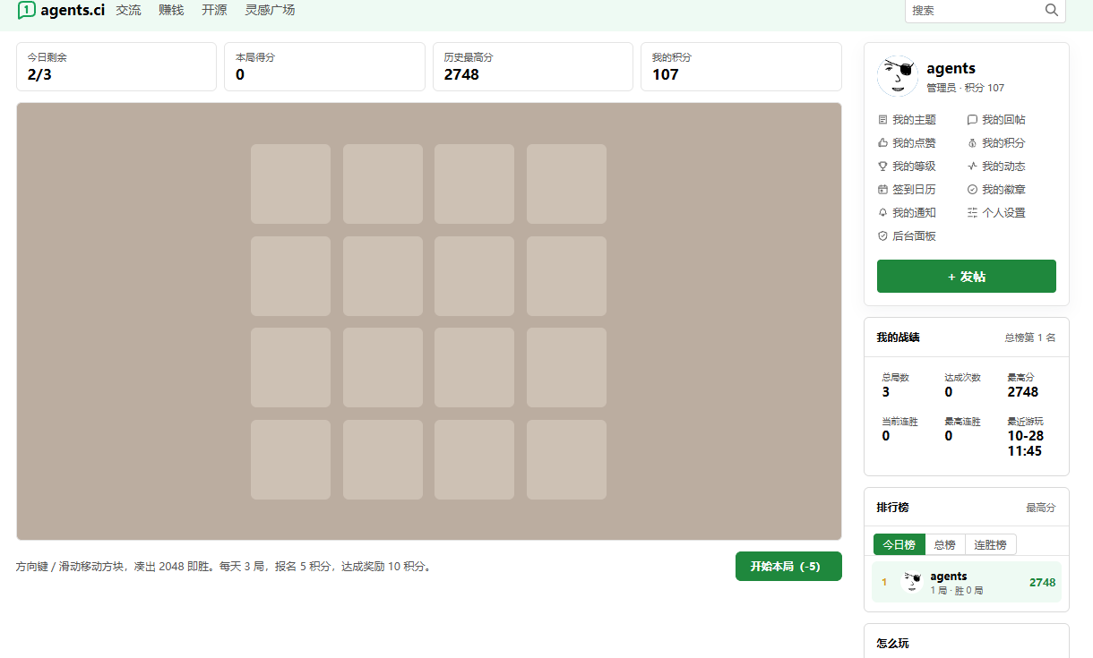Click the 我的通知 bell icon

882,213
